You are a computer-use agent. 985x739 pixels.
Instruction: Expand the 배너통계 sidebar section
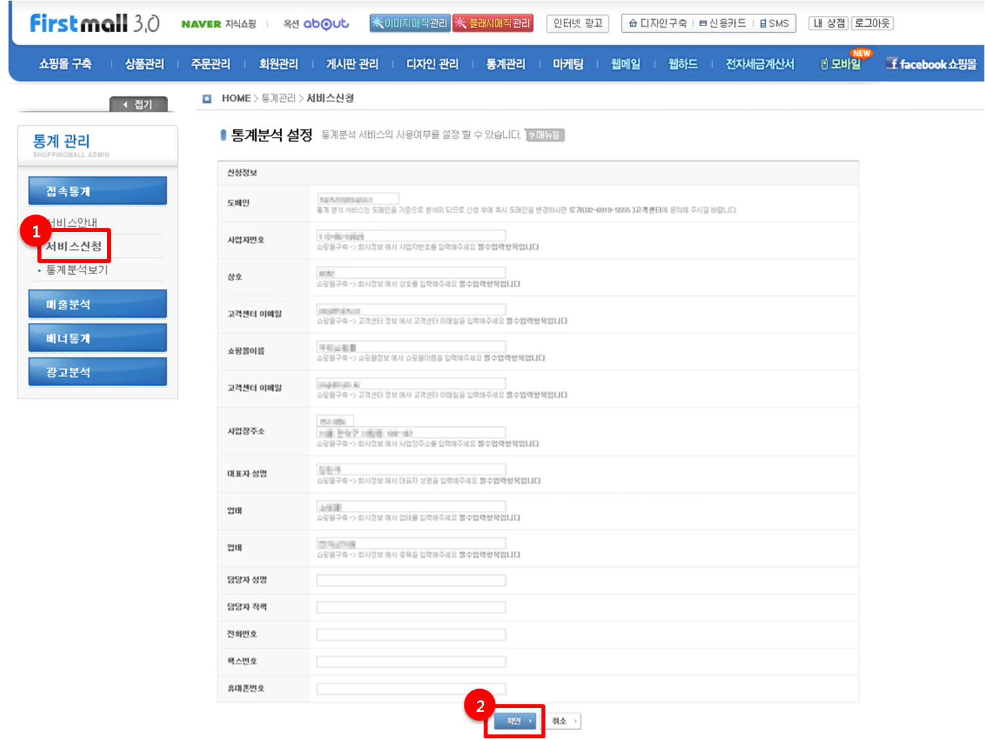pos(97,338)
